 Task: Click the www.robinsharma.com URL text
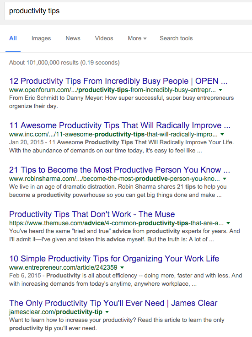pos(114,179)
